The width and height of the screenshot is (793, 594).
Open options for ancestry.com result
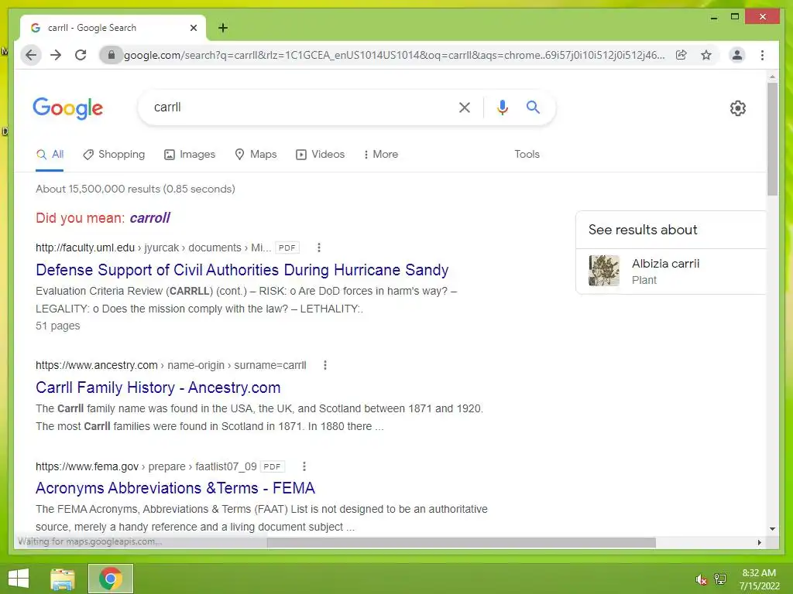325,365
